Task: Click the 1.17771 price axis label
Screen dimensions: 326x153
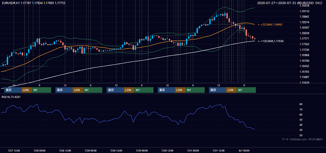Action: [304, 39]
